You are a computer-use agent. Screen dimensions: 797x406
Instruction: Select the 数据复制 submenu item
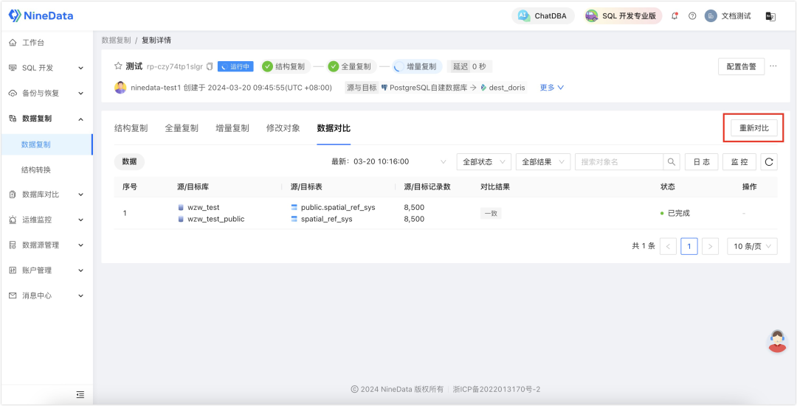(46, 144)
